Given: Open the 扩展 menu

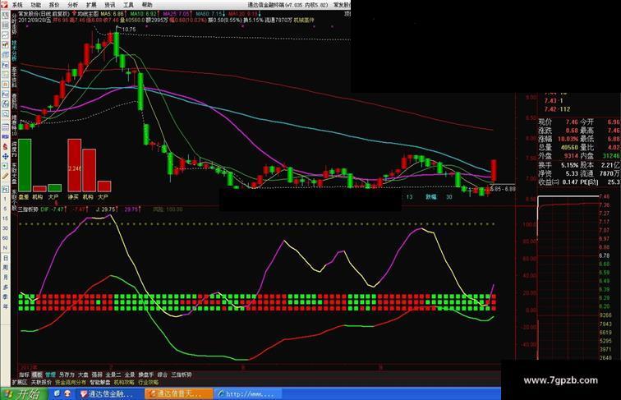Looking at the screenshot, I should [x=91, y=5].
